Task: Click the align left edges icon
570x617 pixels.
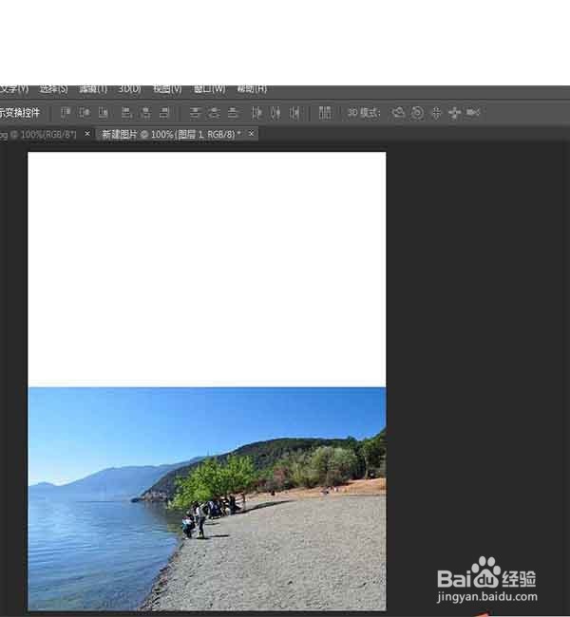Action: coord(126,113)
